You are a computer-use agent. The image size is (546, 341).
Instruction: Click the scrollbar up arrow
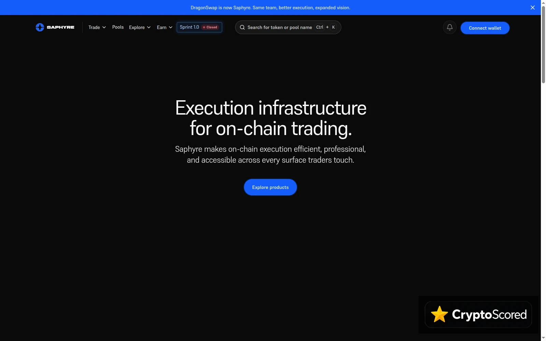(x=543, y=3)
